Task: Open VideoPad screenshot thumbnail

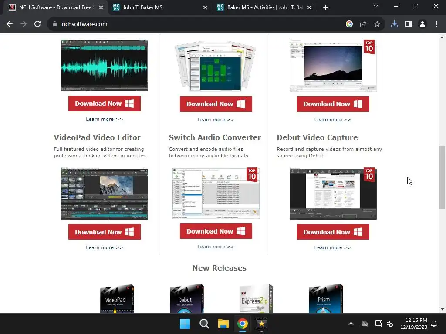Action: point(105,194)
